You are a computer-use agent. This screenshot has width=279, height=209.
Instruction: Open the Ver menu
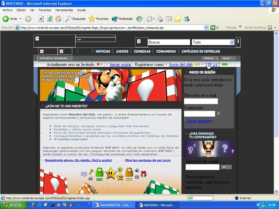32,10
